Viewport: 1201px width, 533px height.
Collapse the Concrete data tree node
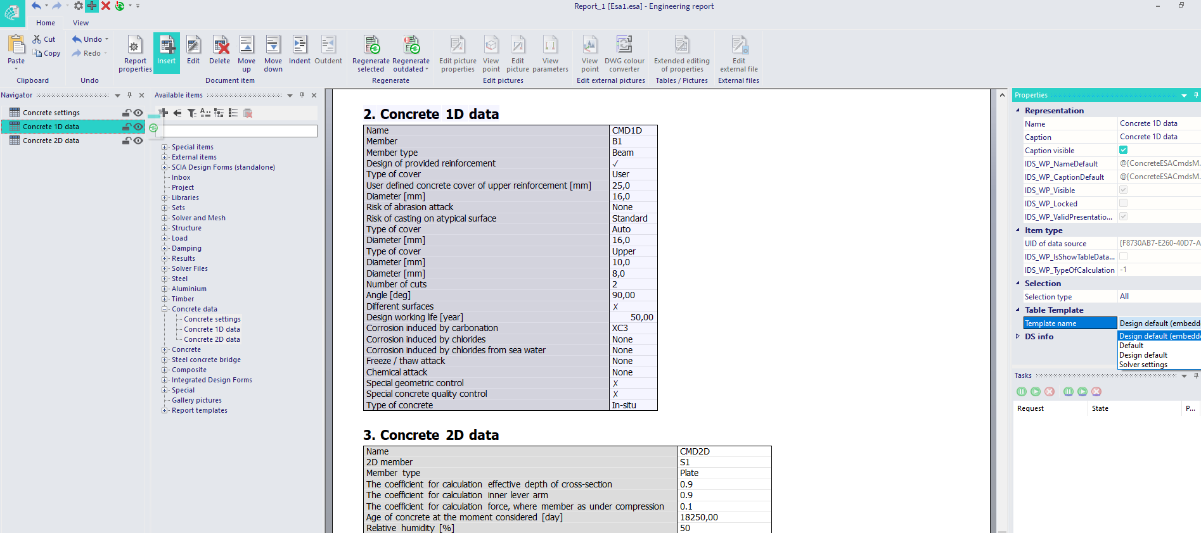165,309
